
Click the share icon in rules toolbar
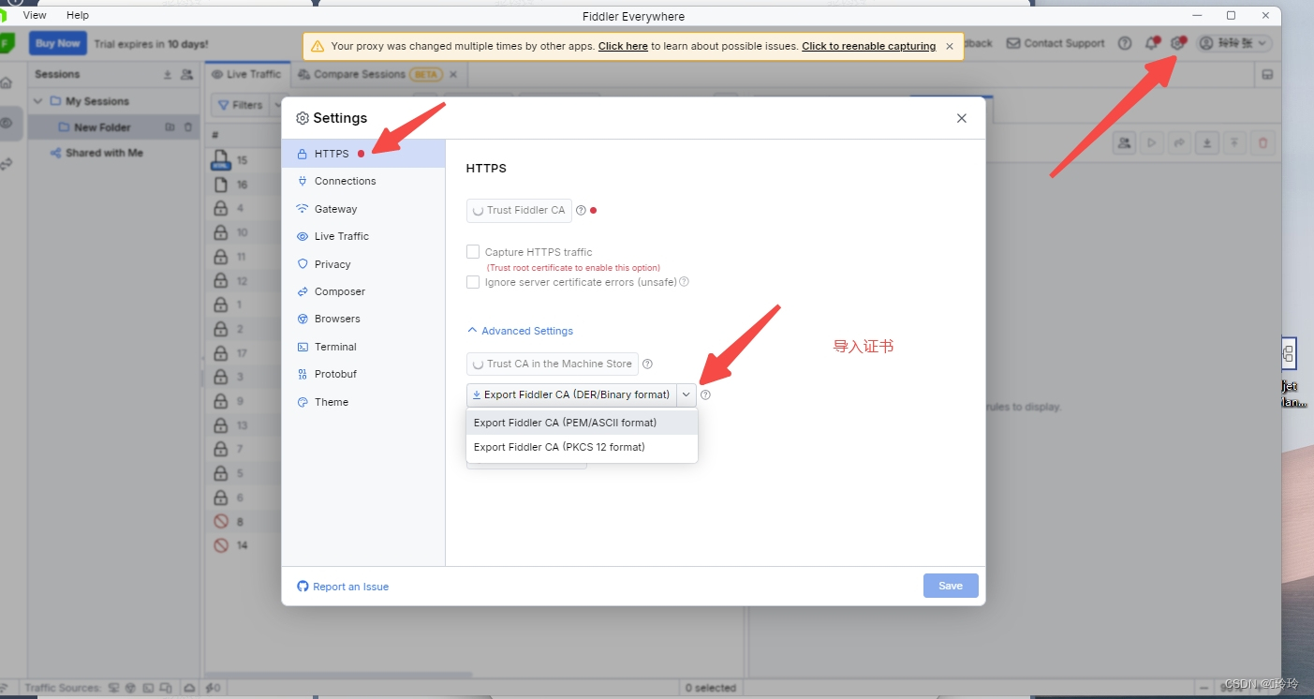coord(1180,142)
